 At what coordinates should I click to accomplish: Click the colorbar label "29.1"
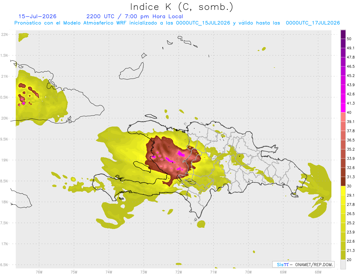point(351,195)
